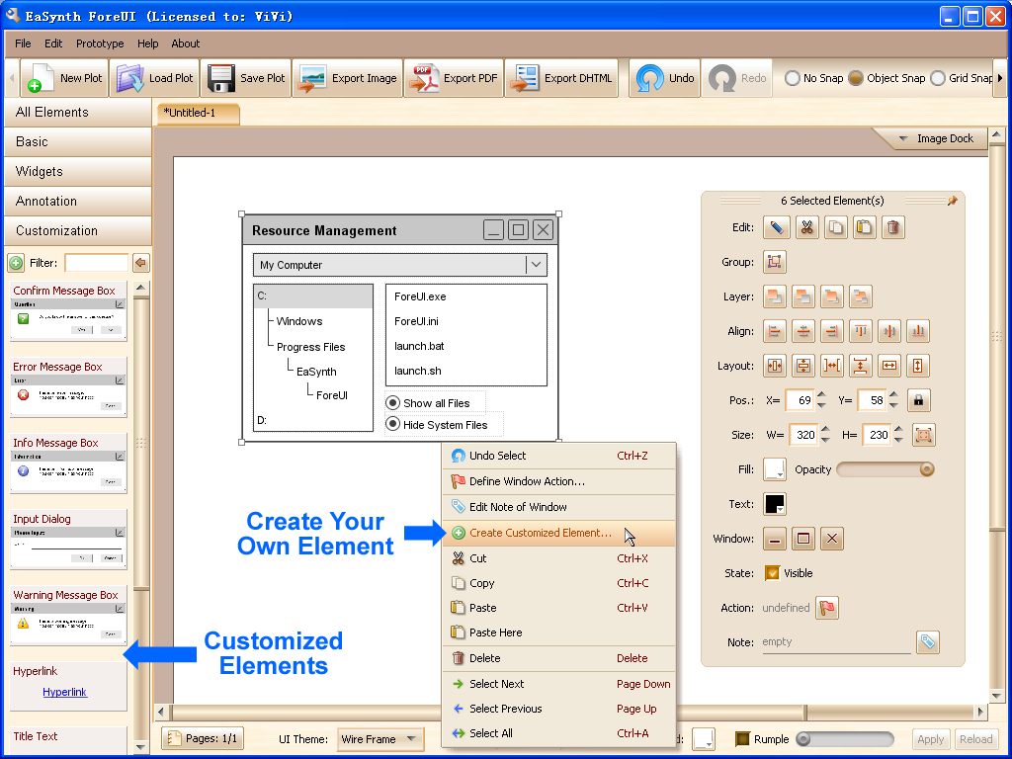Viewport: 1012px width, 759px height.
Task: Click the Note tag icon
Action: pyautogui.click(x=927, y=642)
